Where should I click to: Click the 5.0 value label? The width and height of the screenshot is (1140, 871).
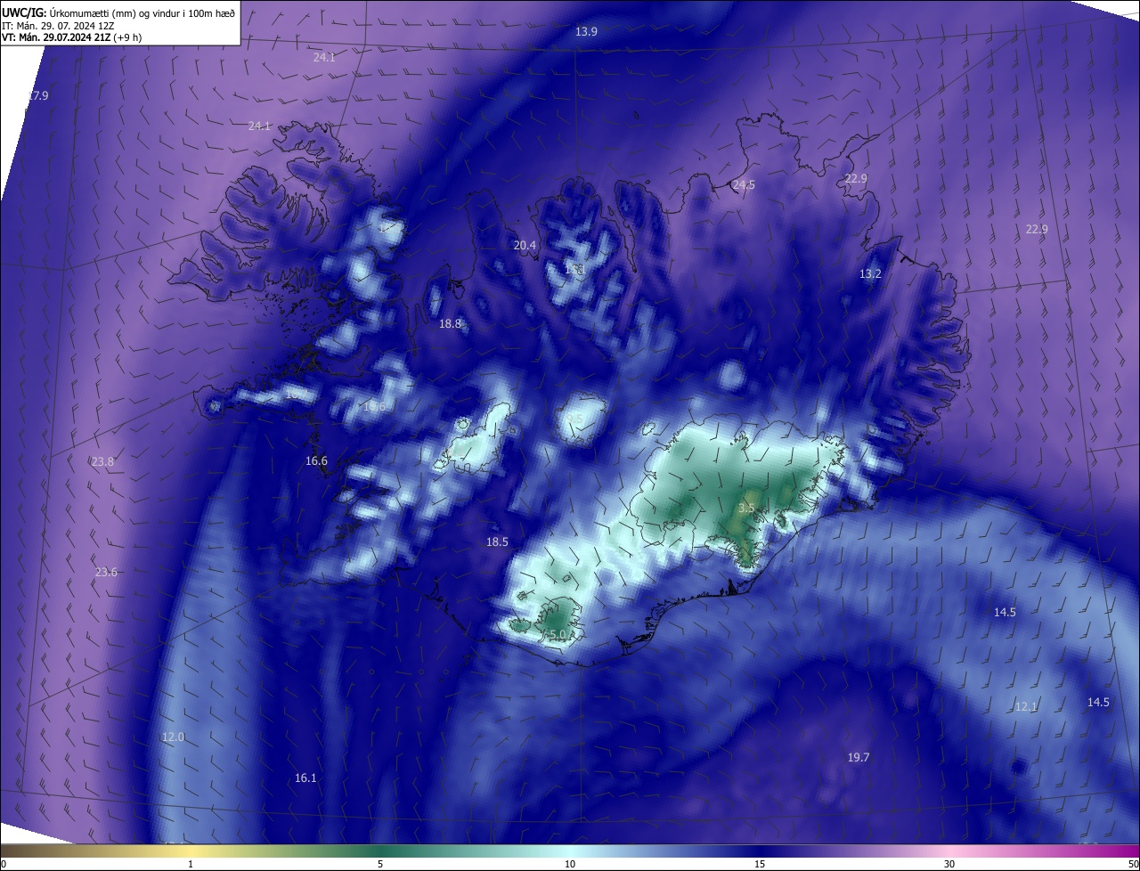click(557, 634)
